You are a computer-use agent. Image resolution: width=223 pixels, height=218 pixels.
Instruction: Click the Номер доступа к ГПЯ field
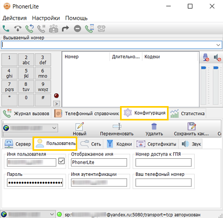click(163, 163)
